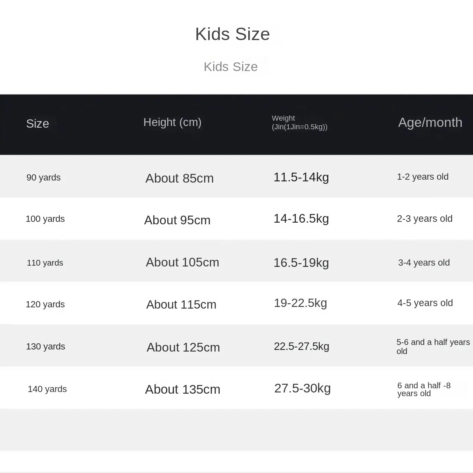The width and height of the screenshot is (473, 473).
Task: Select the Weight (Jin) column header
Action: 299,122
